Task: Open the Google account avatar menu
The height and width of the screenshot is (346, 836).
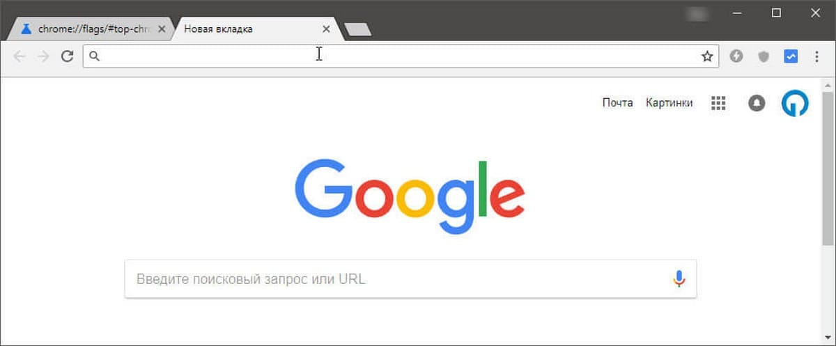Action: pos(795,103)
